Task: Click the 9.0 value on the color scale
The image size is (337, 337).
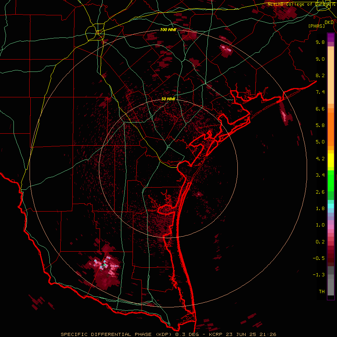Action: pyautogui.click(x=320, y=59)
